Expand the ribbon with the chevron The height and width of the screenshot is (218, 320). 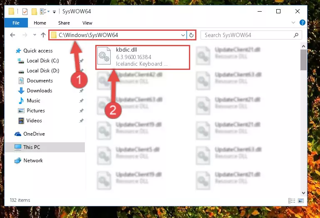[x=293, y=22]
